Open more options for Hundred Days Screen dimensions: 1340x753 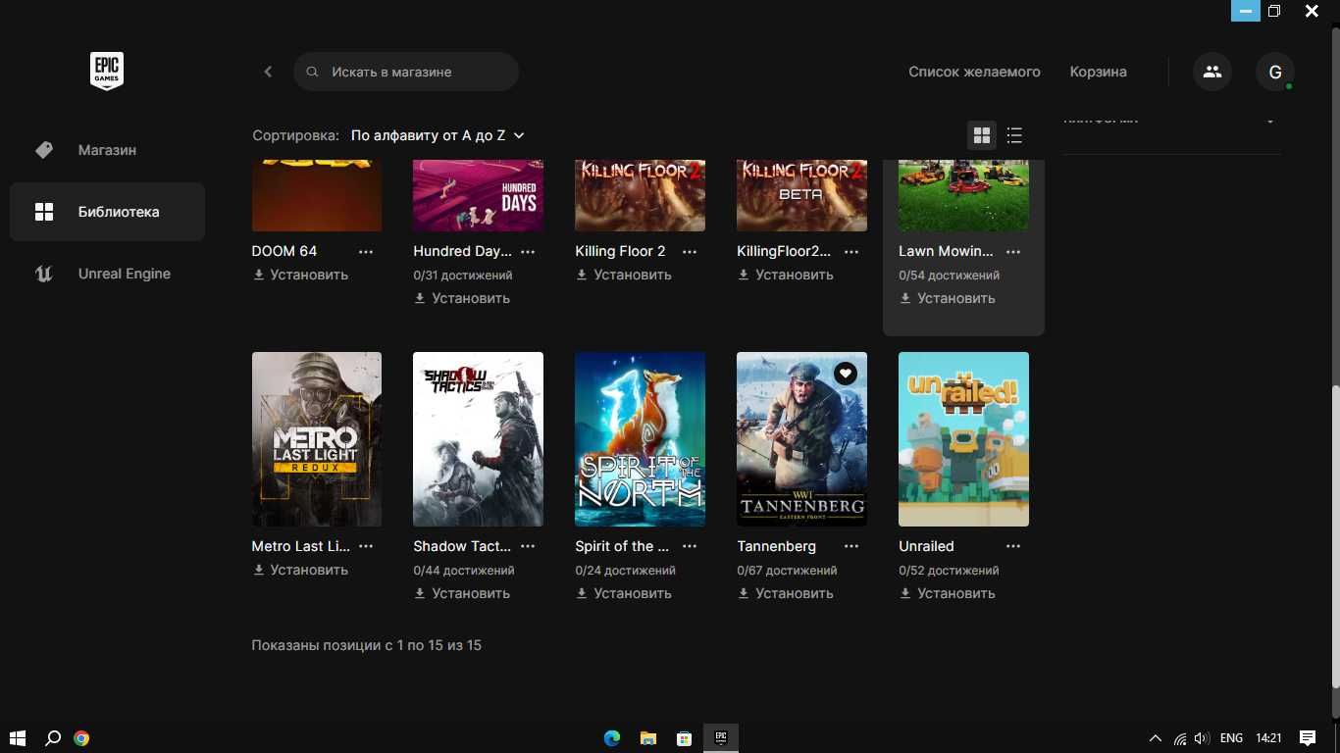pos(528,251)
